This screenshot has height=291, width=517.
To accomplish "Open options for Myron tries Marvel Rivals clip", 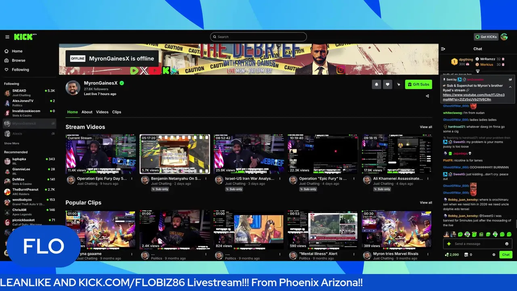I will (x=428, y=254).
